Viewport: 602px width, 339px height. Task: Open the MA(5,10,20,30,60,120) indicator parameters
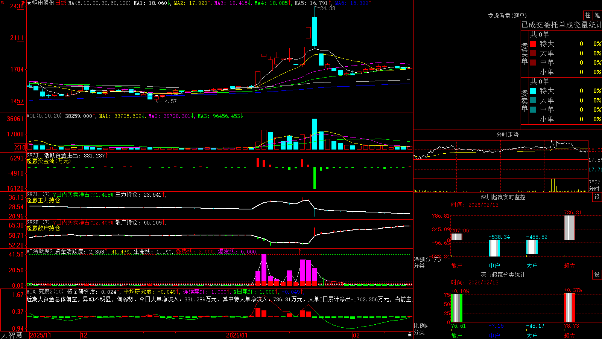[99, 3]
